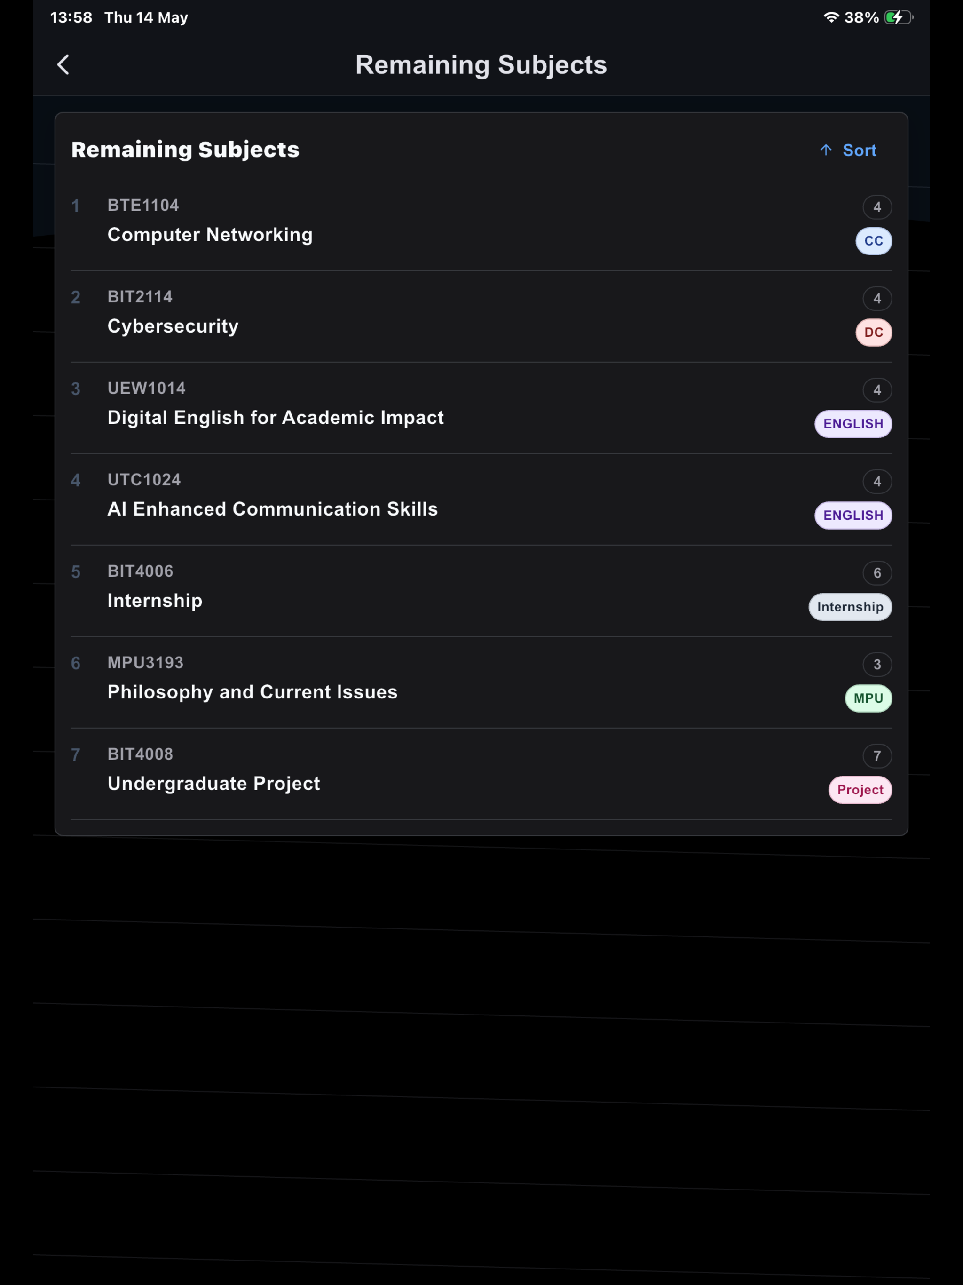Tap the credit count 6 for BIT4006
963x1285 pixels.
pos(877,573)
